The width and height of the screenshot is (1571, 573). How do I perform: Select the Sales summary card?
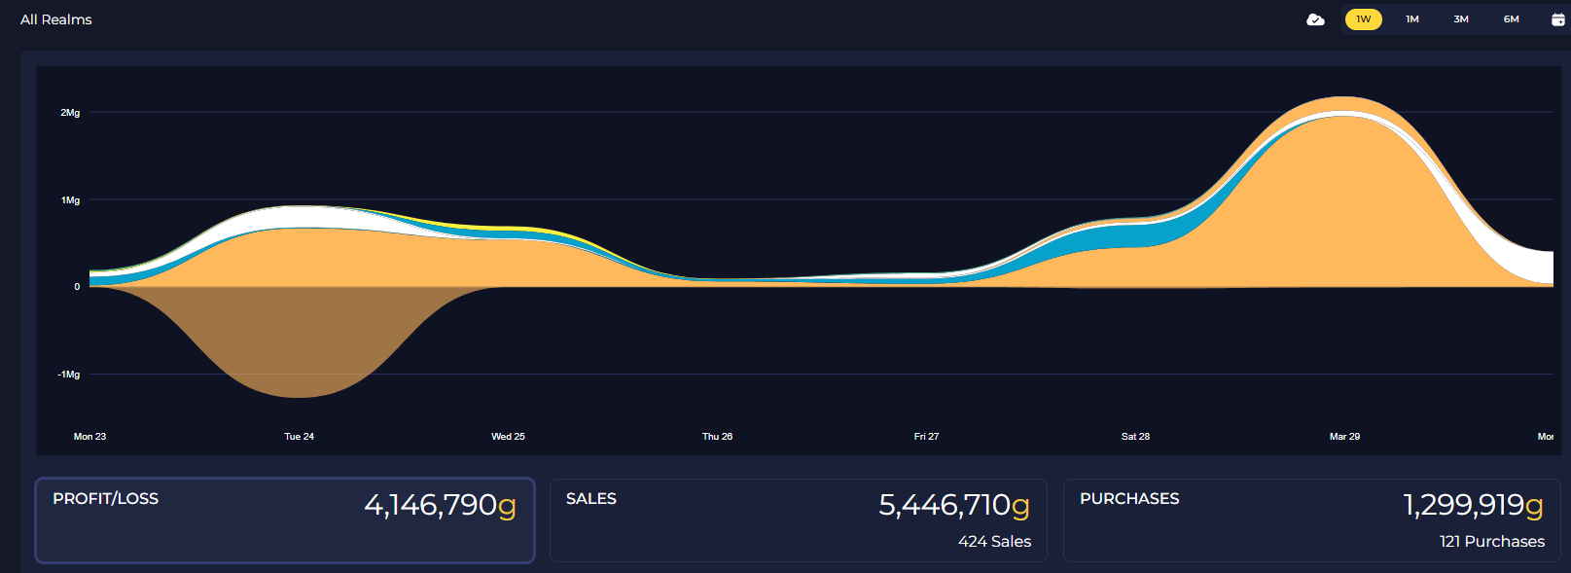click(x=799, y=520)
